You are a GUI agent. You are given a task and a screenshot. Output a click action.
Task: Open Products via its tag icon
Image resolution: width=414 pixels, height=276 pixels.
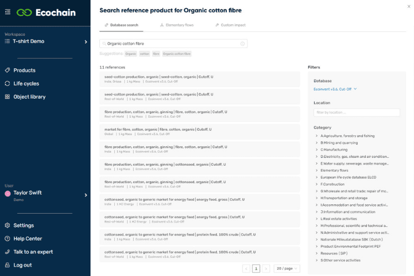pyautogui.click(x=8, y=70)
